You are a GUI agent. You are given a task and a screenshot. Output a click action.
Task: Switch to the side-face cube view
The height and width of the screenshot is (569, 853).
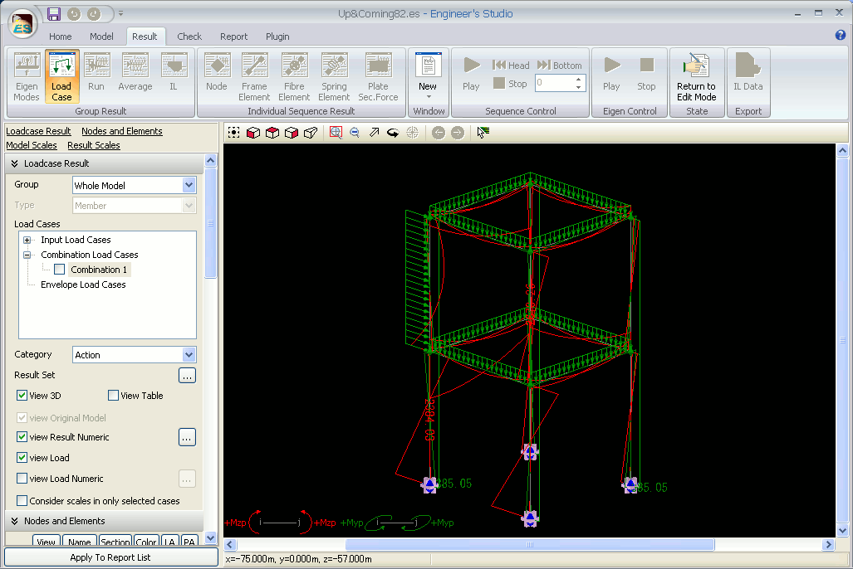[x=292, y=133]
